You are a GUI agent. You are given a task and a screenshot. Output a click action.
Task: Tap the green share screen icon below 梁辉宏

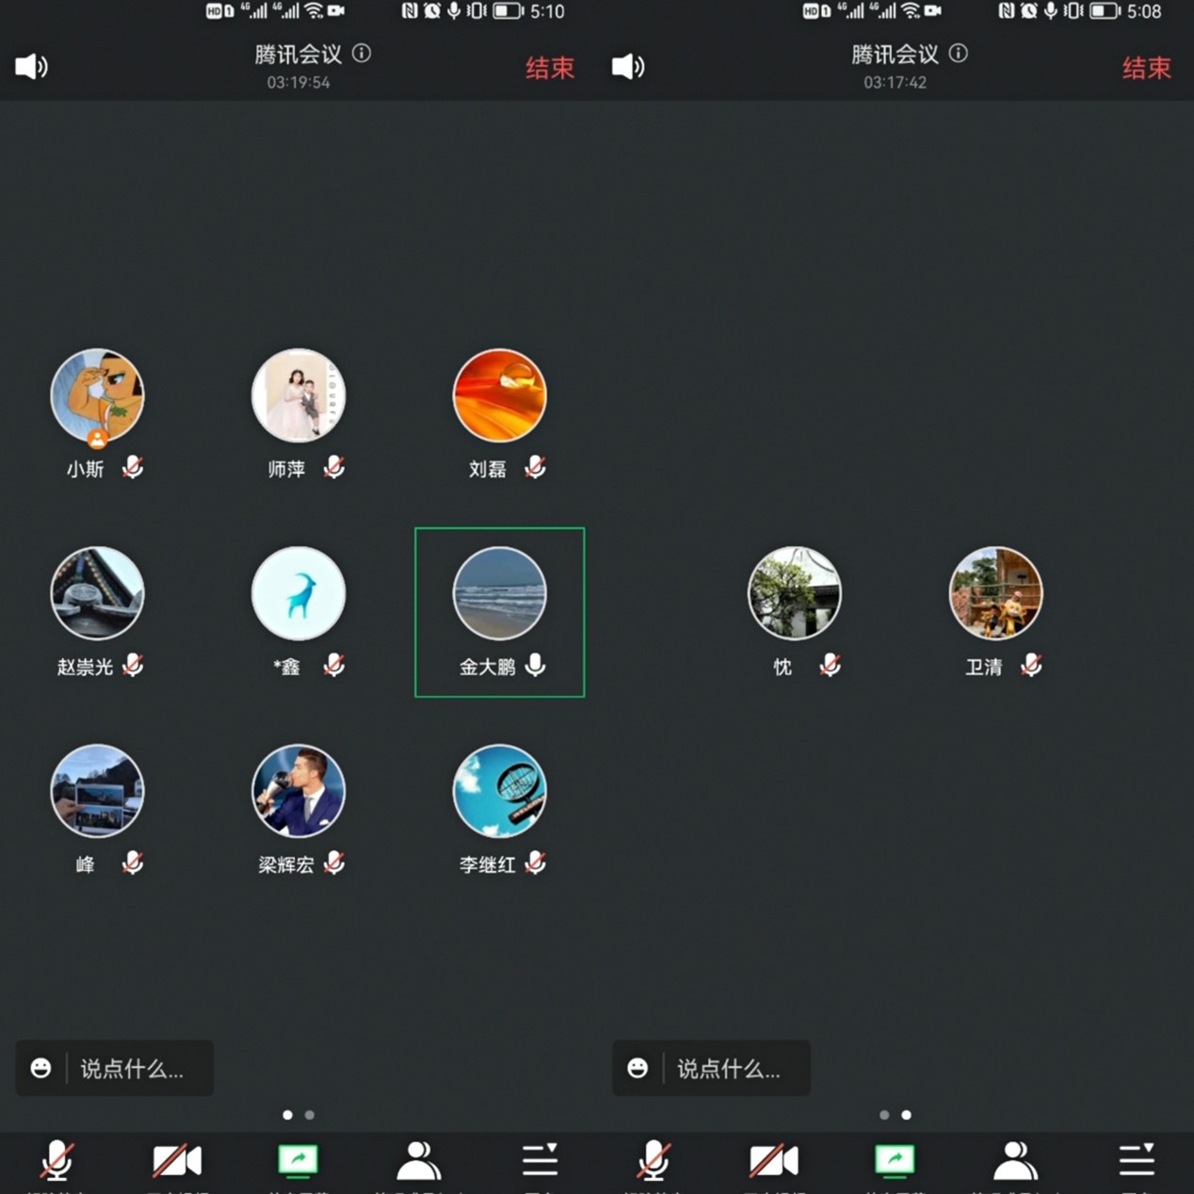point(298,1160)
